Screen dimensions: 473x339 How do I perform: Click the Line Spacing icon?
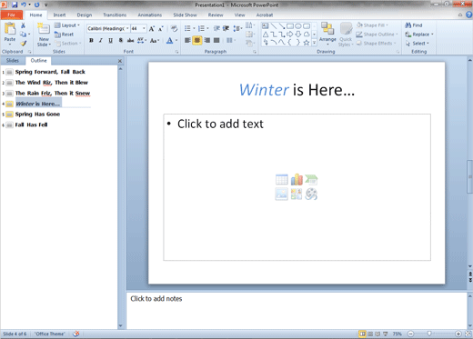pyautogui.click(x=236, y=28)
